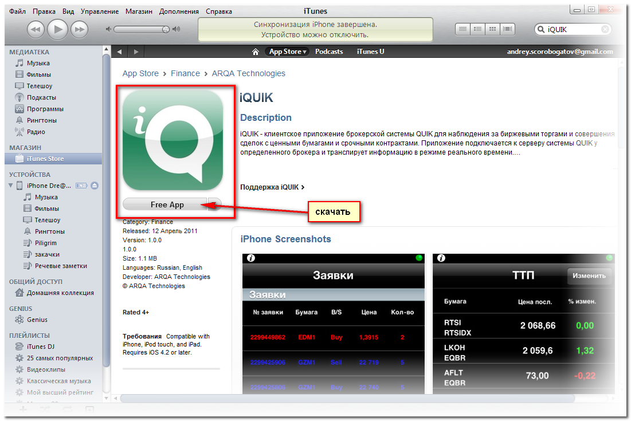The height and width of the screenshot is (421, 631).
Task: Go forward in iTunes Store
Action: click(x=136, y=52)
